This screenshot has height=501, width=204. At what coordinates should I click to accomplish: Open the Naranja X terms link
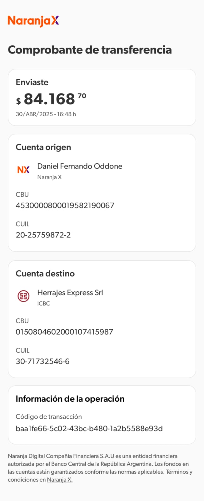pyautogui.click(x=60, y=480)
